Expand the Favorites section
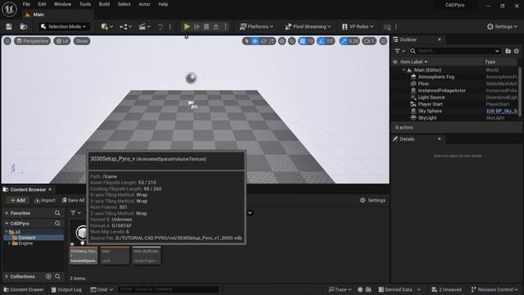The height and width of the screenshot is (295, 524). pos(7,213)
